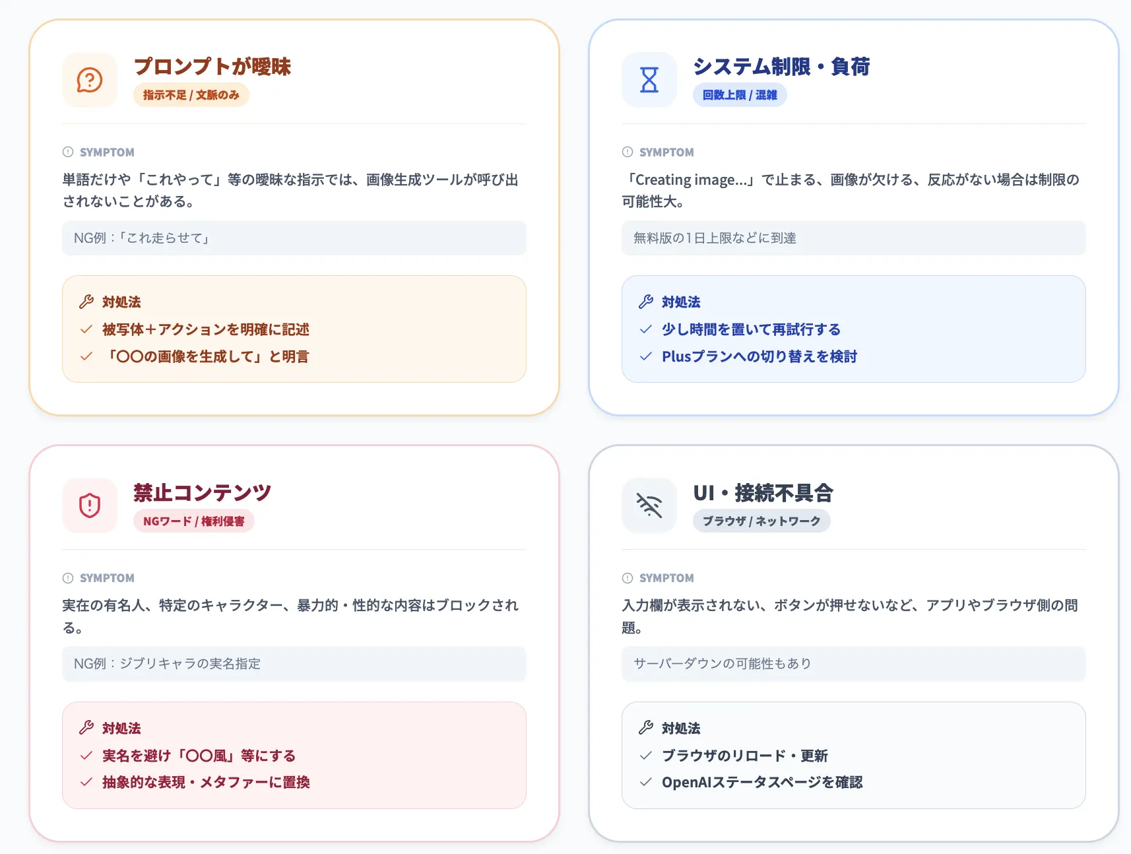The height and width of the screenshot is (854, 1131).
Task: Click the disconnected-network icon on UI・接続不具合 card
Action: [x=649, y=506]
